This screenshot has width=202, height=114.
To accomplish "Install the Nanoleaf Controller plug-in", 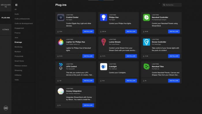I will 174,32.
